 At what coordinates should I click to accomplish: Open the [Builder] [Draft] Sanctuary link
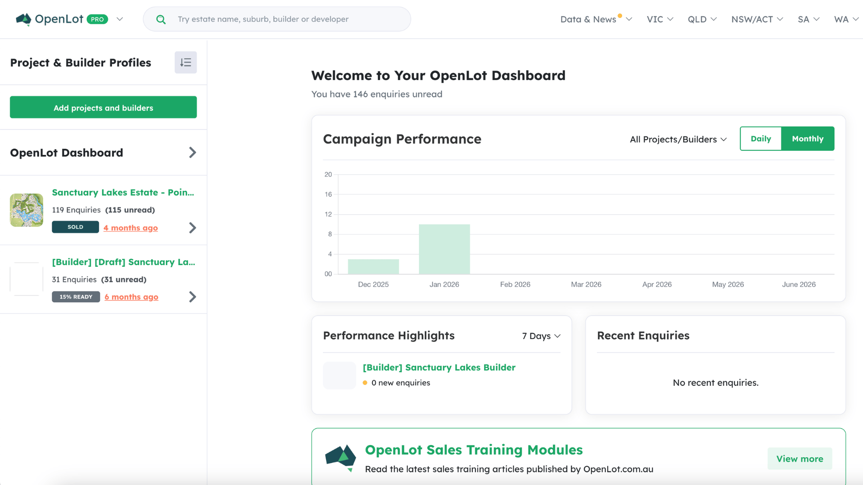coord(124,262)
